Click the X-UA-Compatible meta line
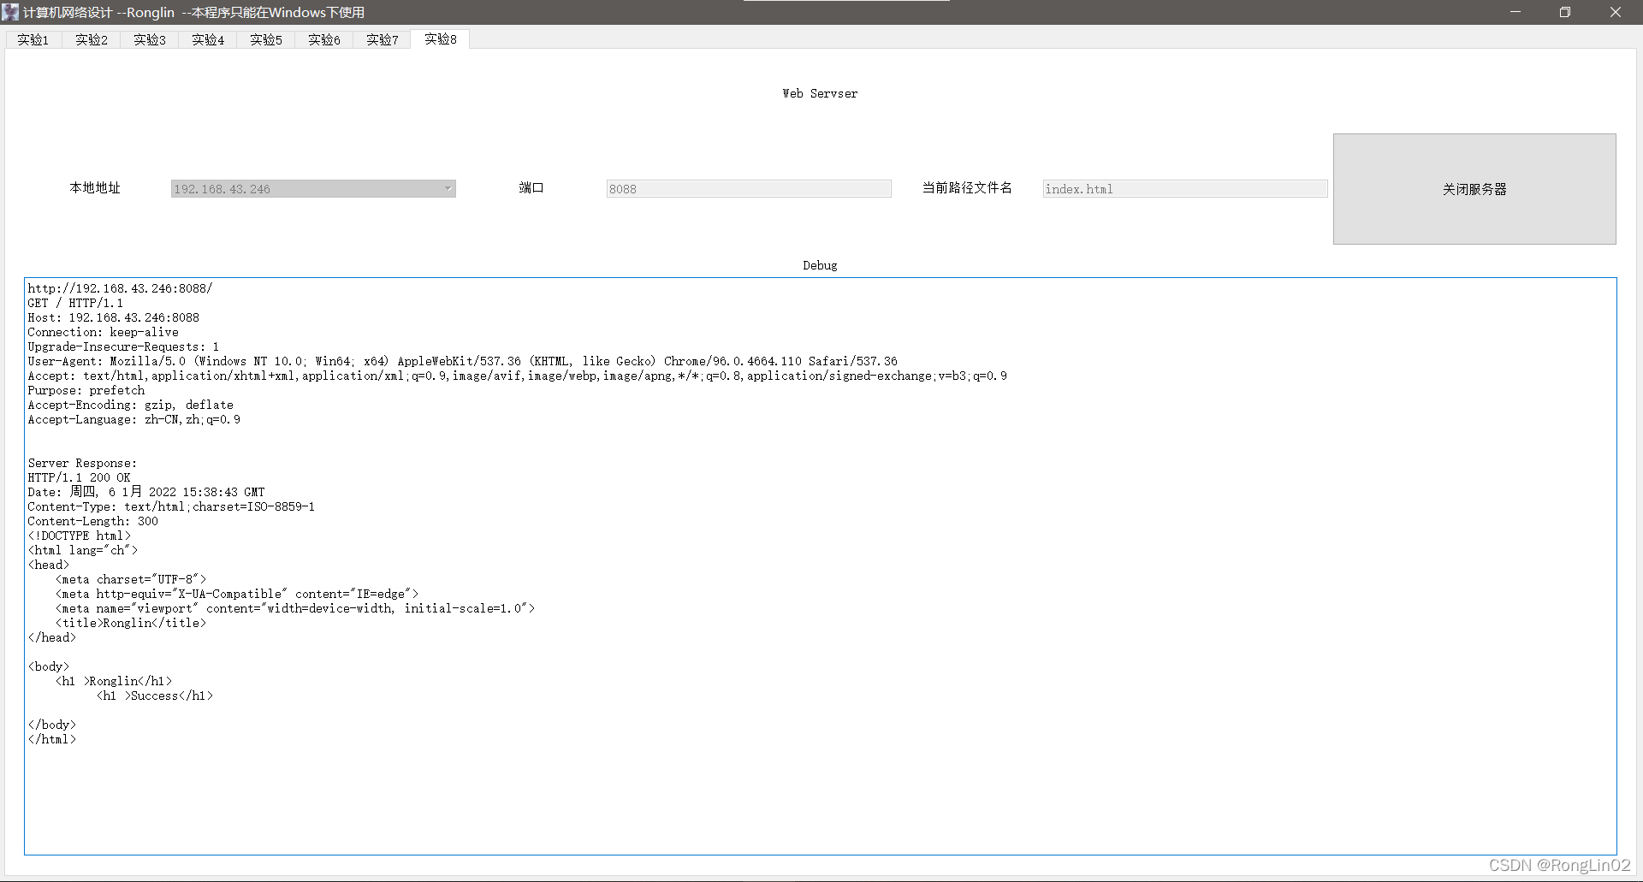1643x882 pixels. tap(237, 594)
